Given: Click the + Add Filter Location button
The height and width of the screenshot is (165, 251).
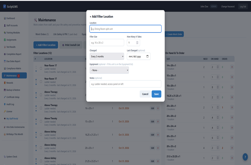Looking at the screenshot, I should (46, 45).
